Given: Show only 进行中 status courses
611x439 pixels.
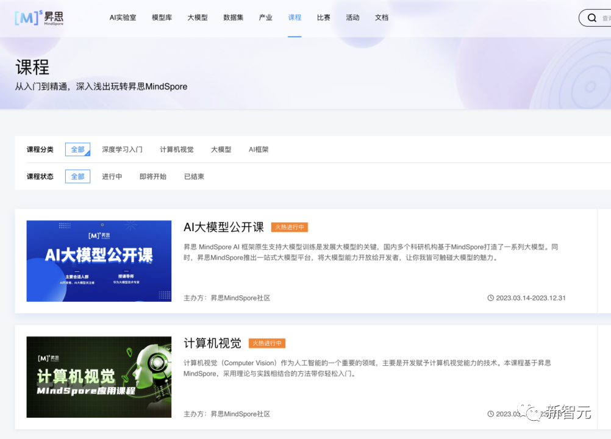Looking at the screenshot, I should tap(112, 176).
